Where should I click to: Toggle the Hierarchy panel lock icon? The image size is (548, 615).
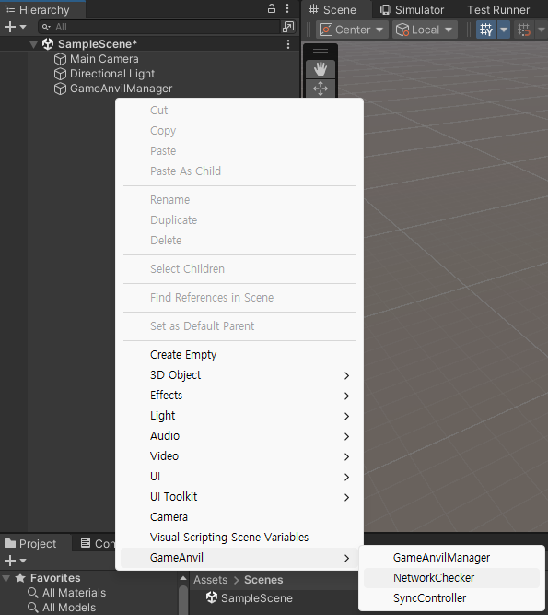tap(272, 8)
